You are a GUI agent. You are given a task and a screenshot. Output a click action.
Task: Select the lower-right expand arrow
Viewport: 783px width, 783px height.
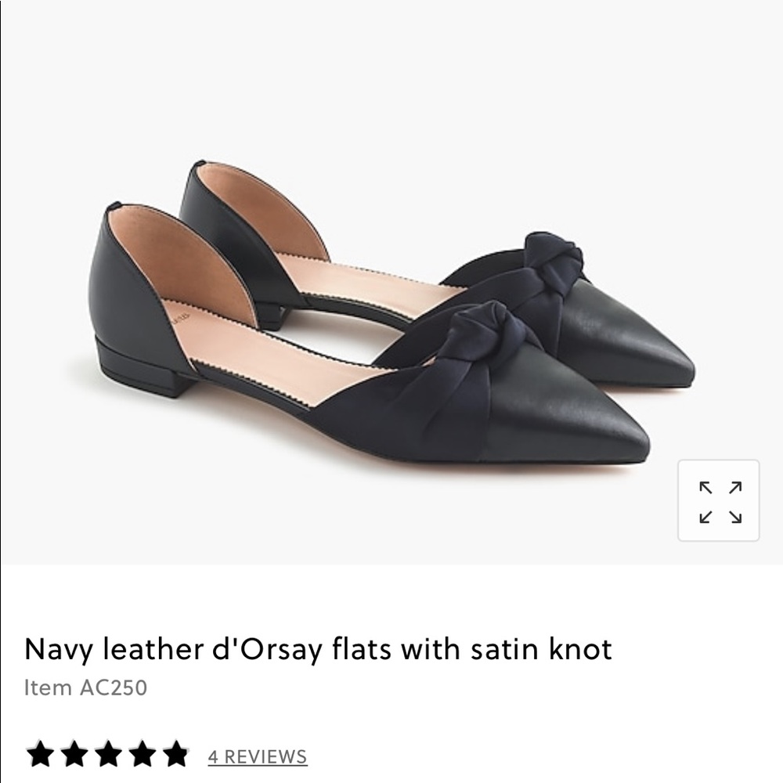tap(734, 517)
